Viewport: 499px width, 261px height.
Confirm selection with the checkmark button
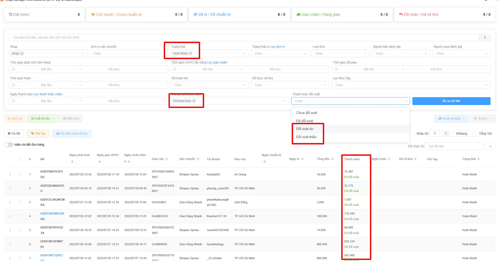[x=490, y=146]
